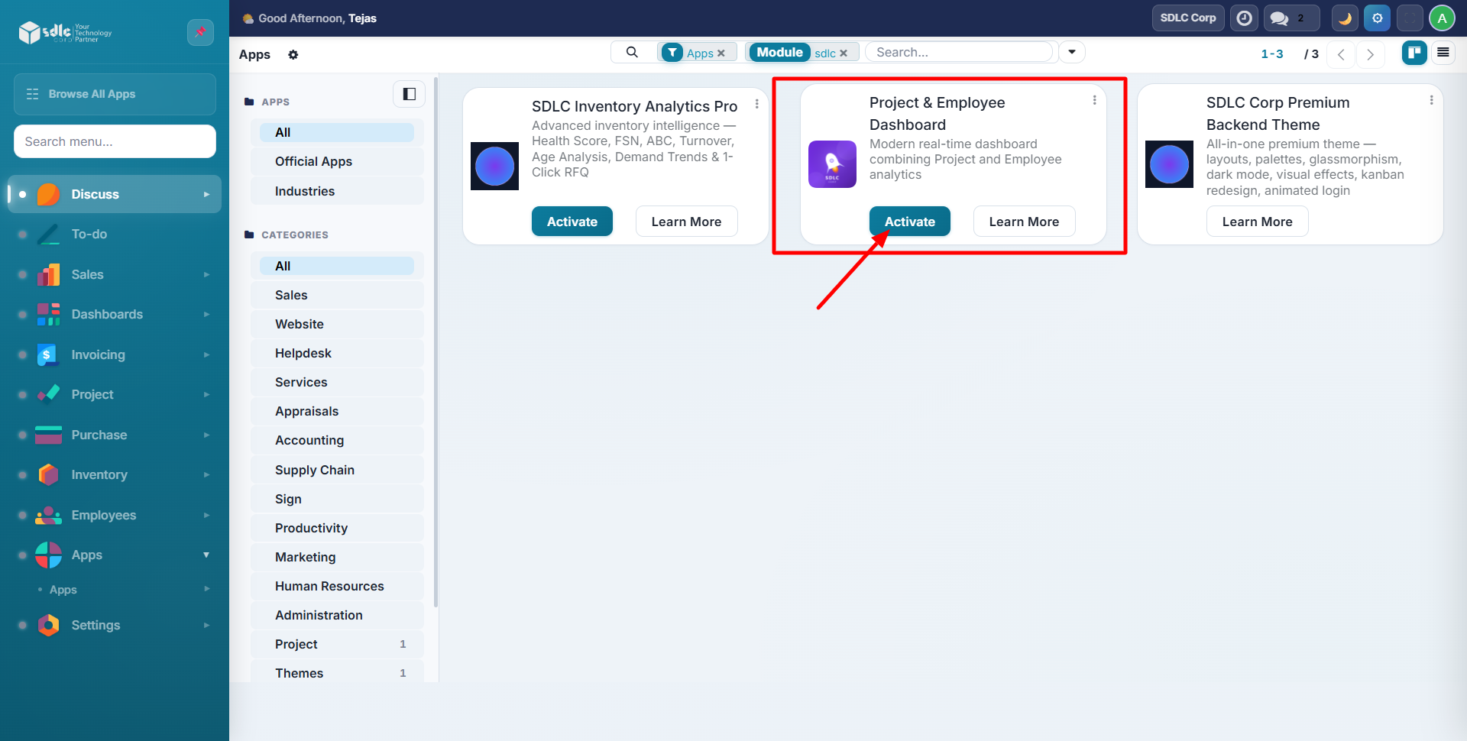This screenshot has height=741, width=1467.
Task: Click the settings gear in top bar
Action: [1377, 18]
